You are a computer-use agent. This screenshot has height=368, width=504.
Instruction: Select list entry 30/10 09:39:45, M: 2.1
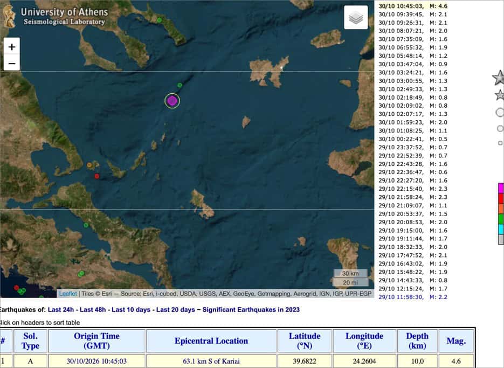tap(413, 15)
